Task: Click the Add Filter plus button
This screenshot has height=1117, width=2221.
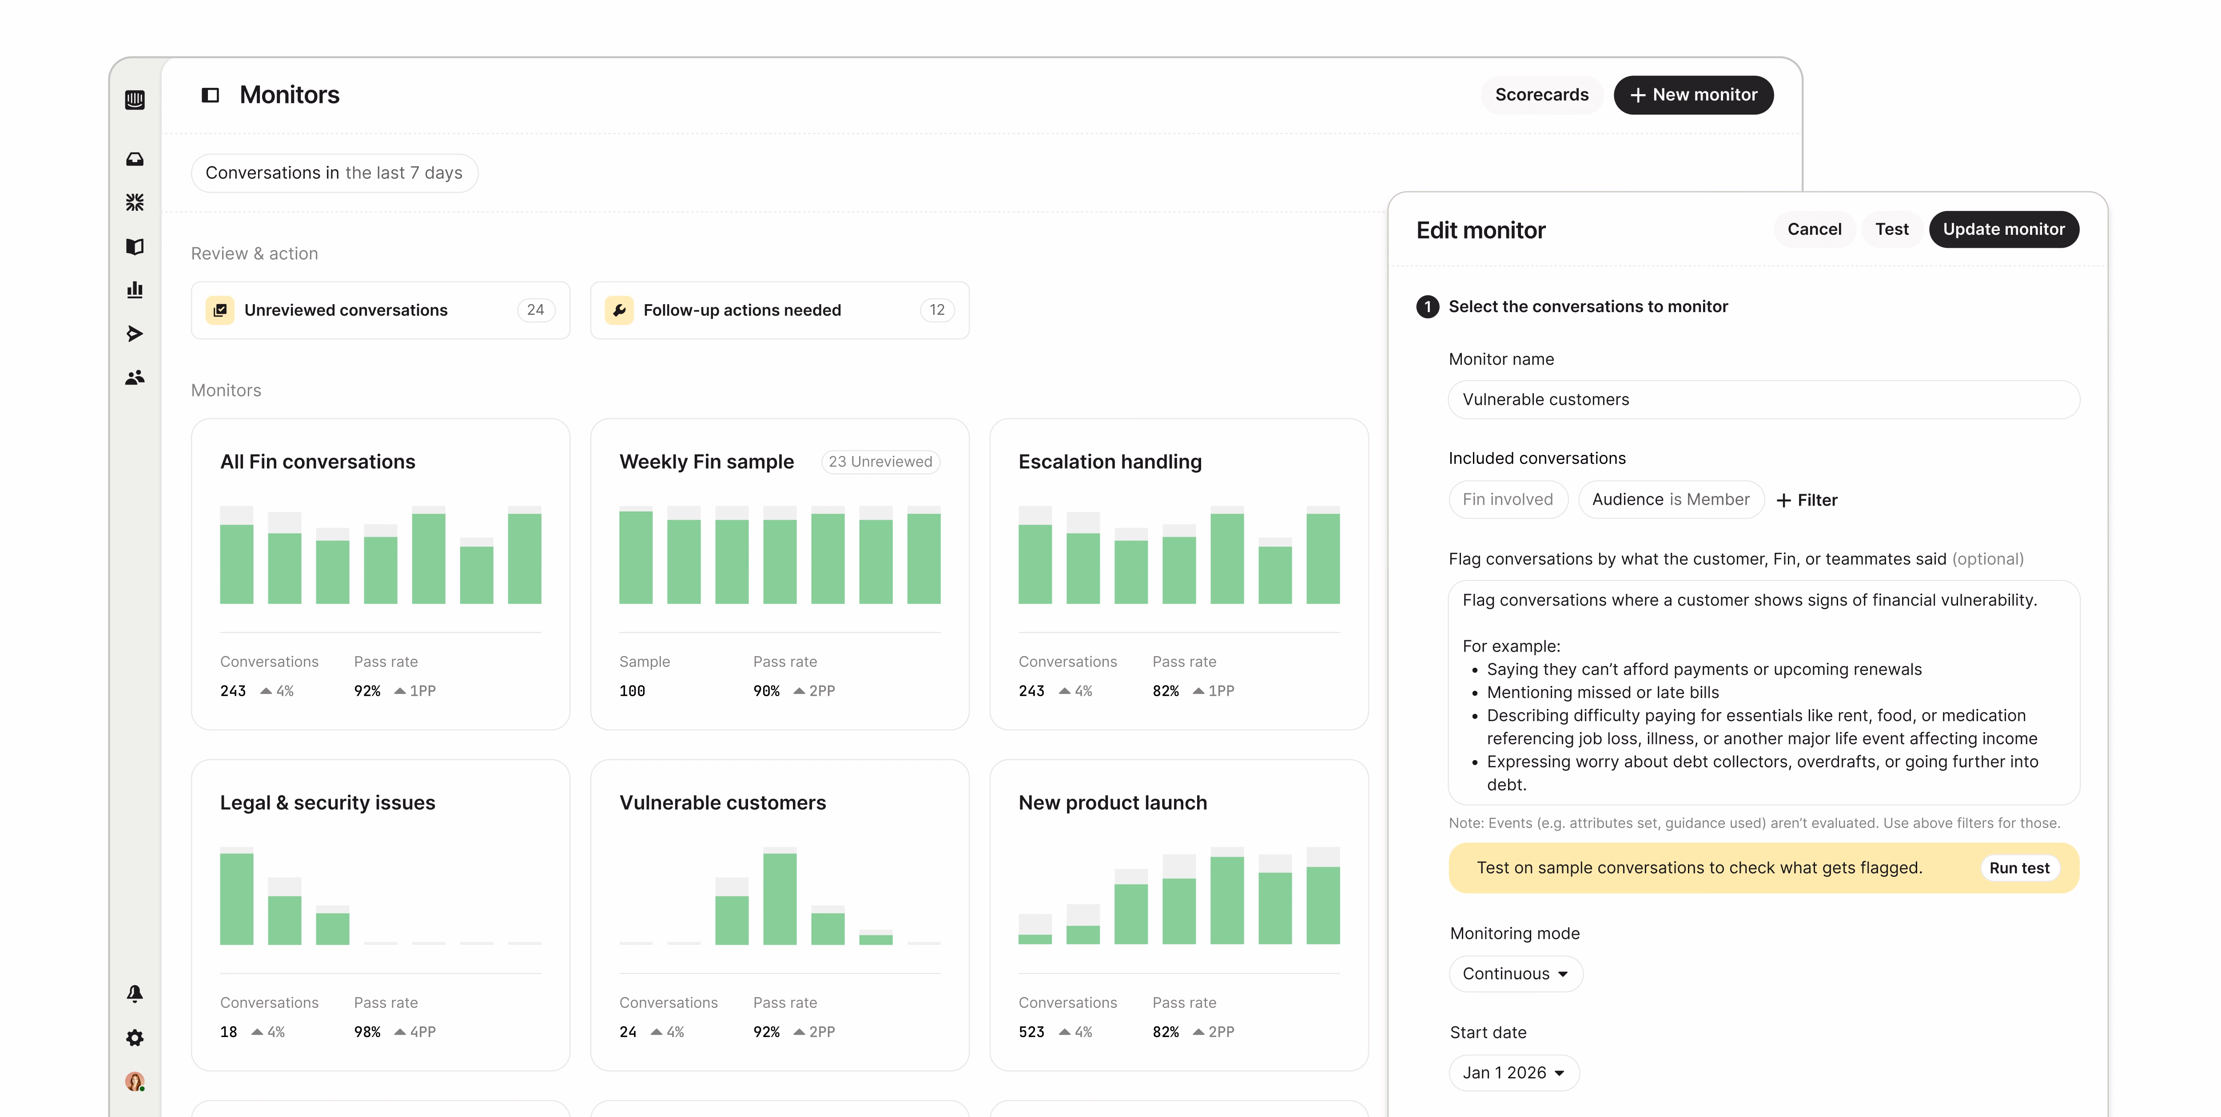Action: (x=1807, y=500)
